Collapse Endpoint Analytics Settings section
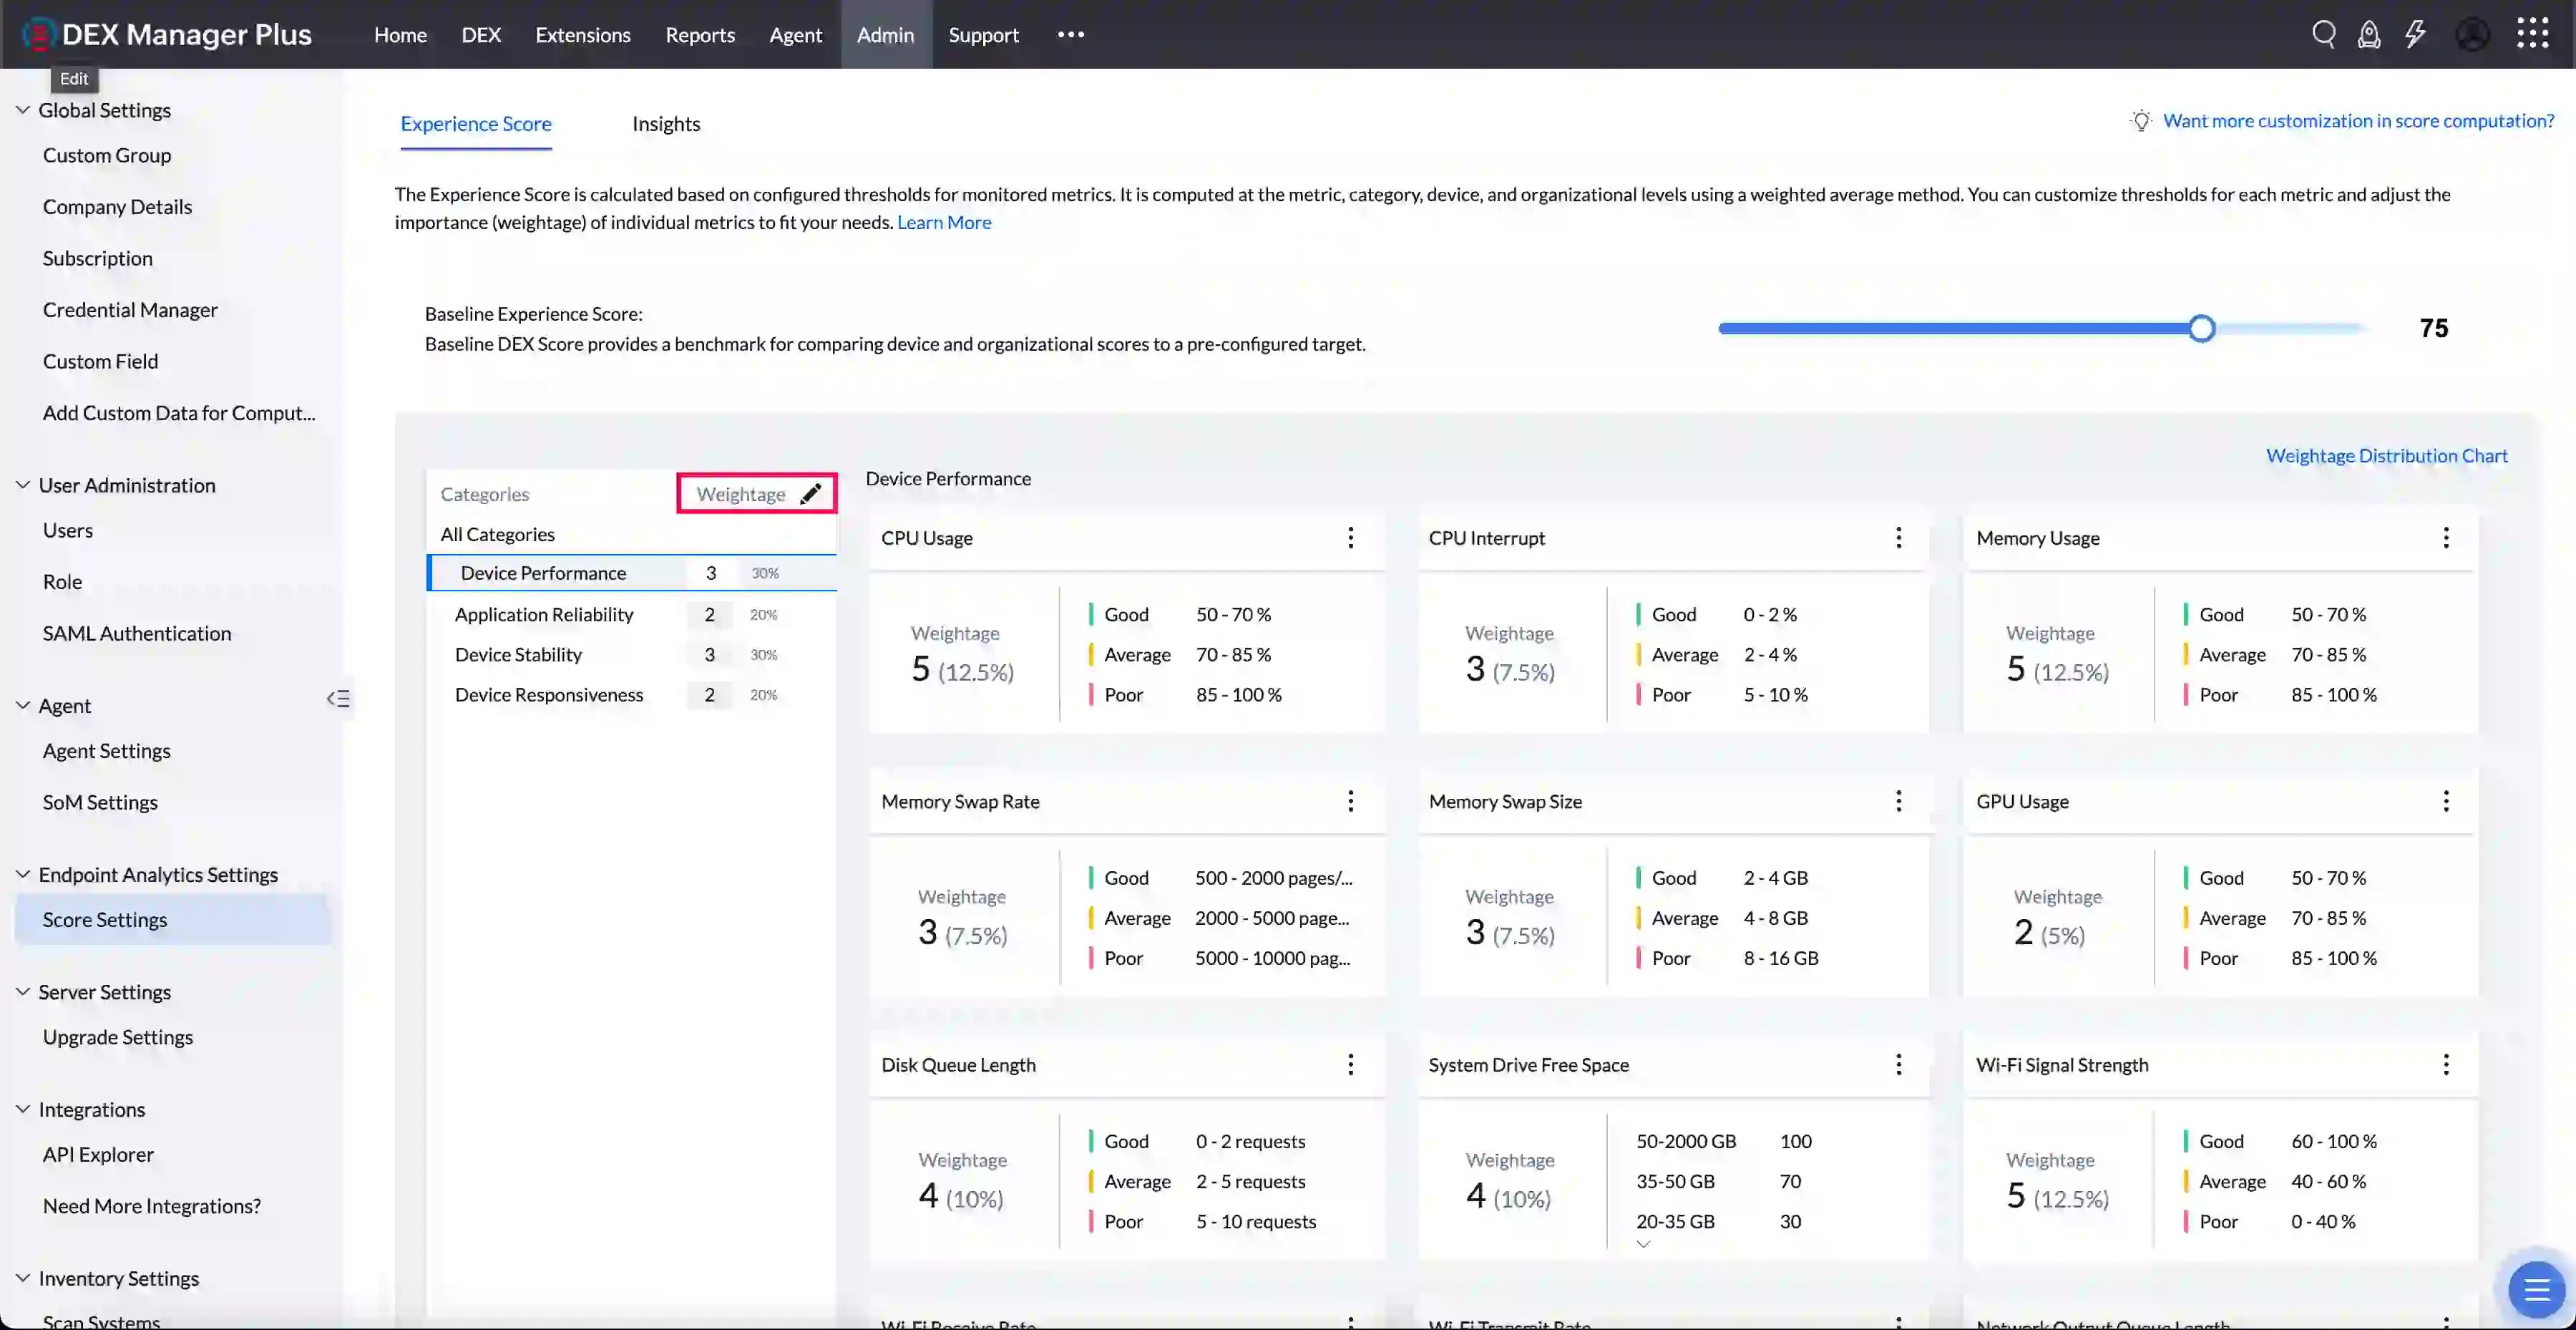 pos(23,874)
